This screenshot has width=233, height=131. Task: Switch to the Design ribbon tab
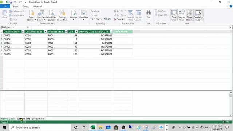(x=25, y=6)
